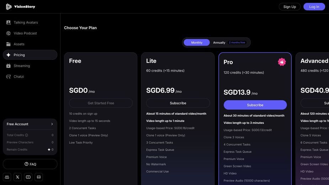Open the X social link icon
Screen dimensions: 329x185
[18, 177]
